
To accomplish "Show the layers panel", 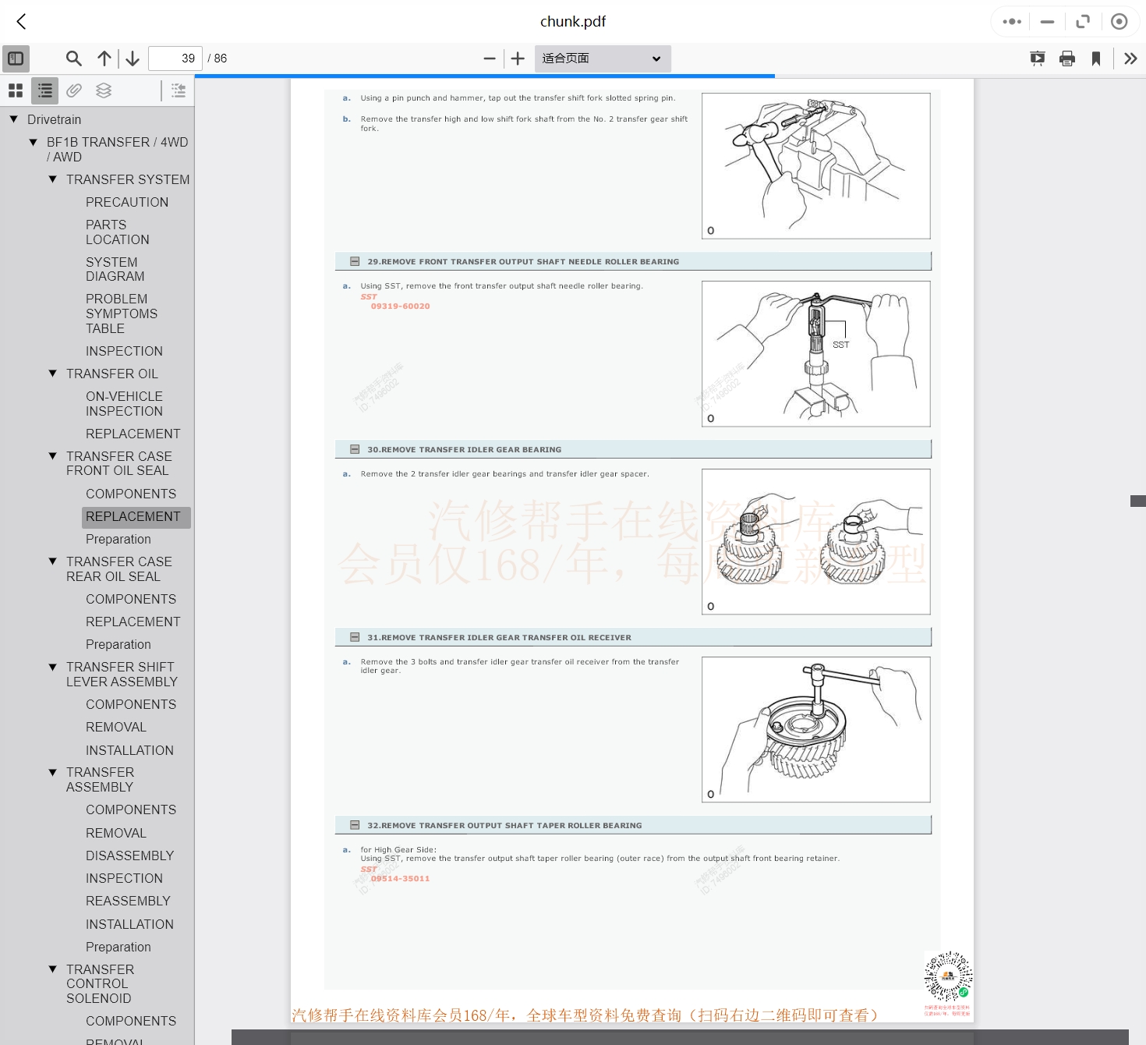I will pyautogui.click(x=104, y=90).
